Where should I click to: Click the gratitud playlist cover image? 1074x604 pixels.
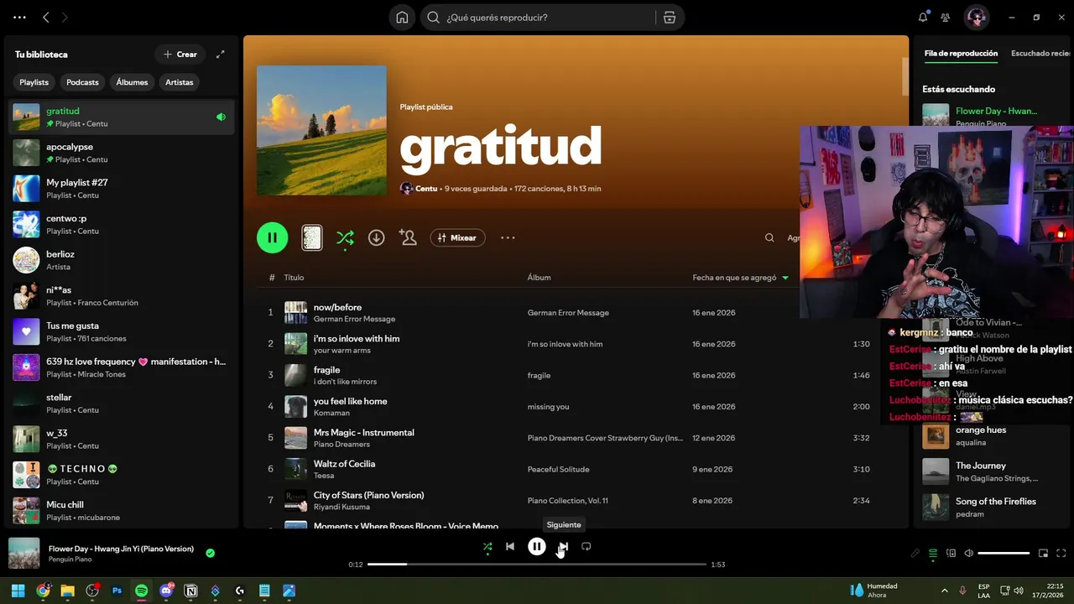[321, 130]
